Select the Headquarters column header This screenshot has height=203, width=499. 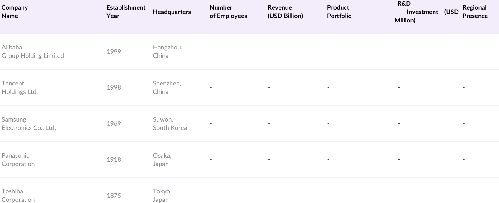pyautogui.click(x=172, y=12)
